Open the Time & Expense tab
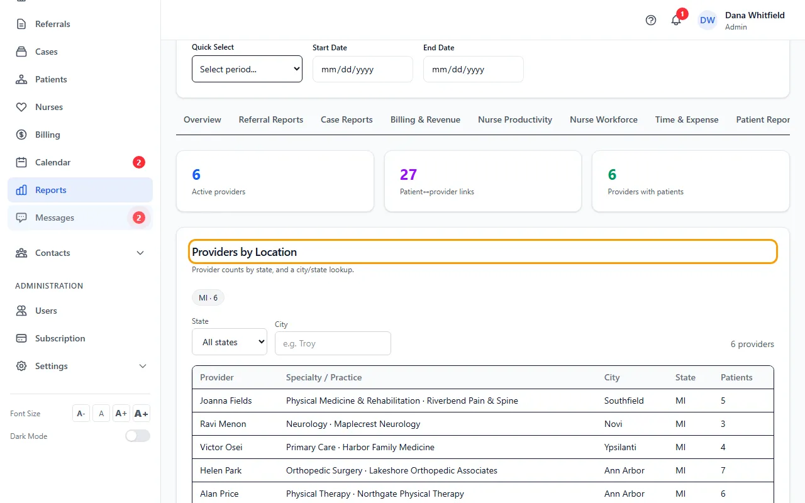Viewport: 805px width, 503px height. coord(687,119)
